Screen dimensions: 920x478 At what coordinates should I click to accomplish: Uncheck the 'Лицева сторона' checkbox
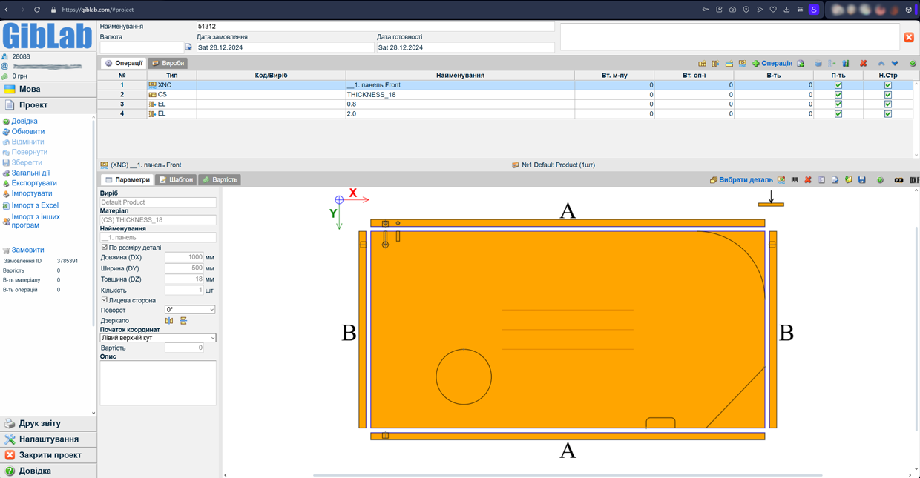105,300
